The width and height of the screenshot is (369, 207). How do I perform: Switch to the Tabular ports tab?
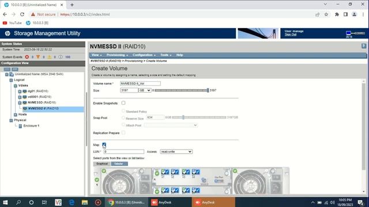coord(119,163)
